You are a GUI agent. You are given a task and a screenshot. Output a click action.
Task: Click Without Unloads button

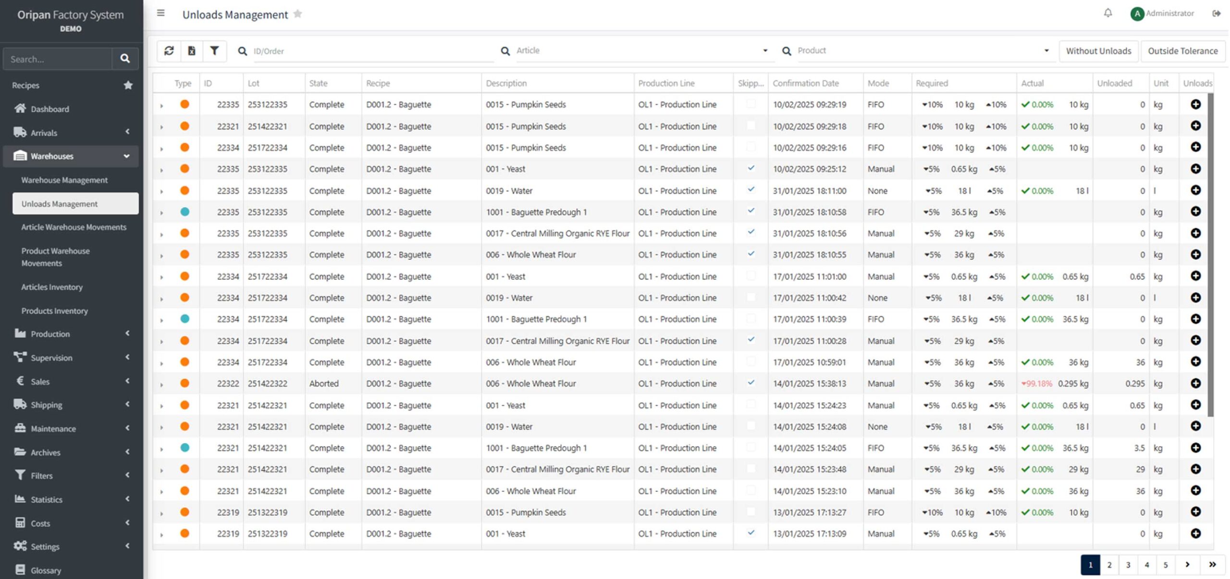pos(1098,51)
